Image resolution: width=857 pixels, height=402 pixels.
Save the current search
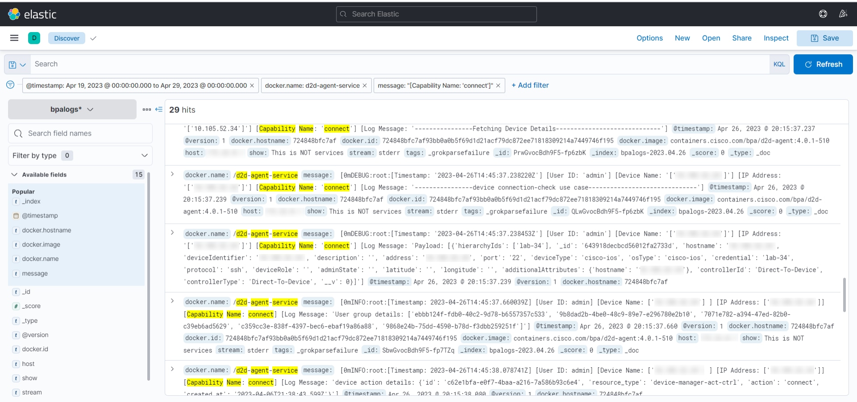point(825,38)
